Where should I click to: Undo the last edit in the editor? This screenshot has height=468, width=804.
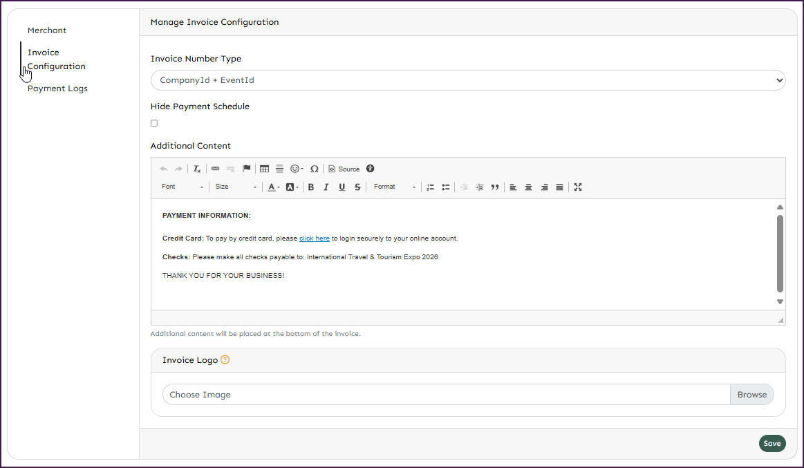164,169
